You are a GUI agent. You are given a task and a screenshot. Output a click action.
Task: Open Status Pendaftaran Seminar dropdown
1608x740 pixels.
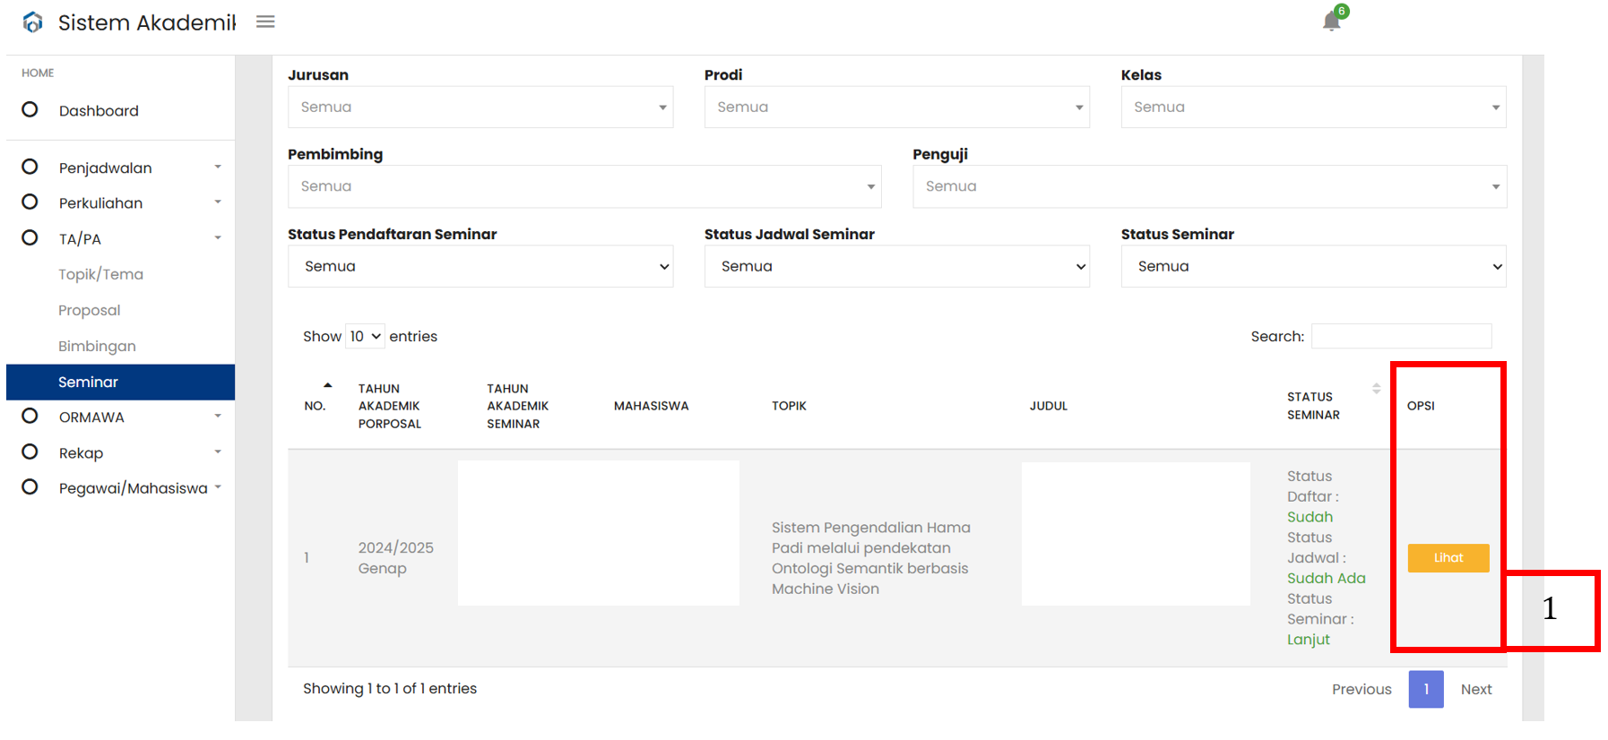[480, 266]
